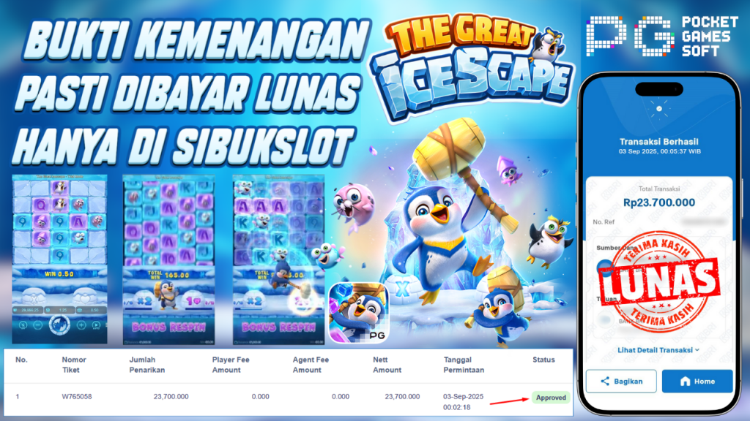Click the Rp23.700.000 total transaction amount
750x421 pixels.
tap(658, 202)
